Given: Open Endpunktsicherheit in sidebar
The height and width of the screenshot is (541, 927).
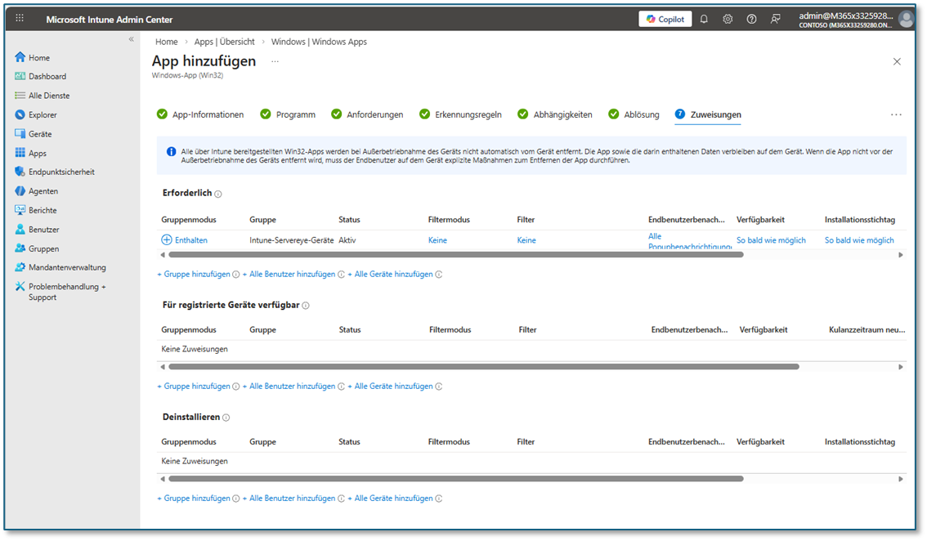Looking at the screenshot, I should point(61,172).
